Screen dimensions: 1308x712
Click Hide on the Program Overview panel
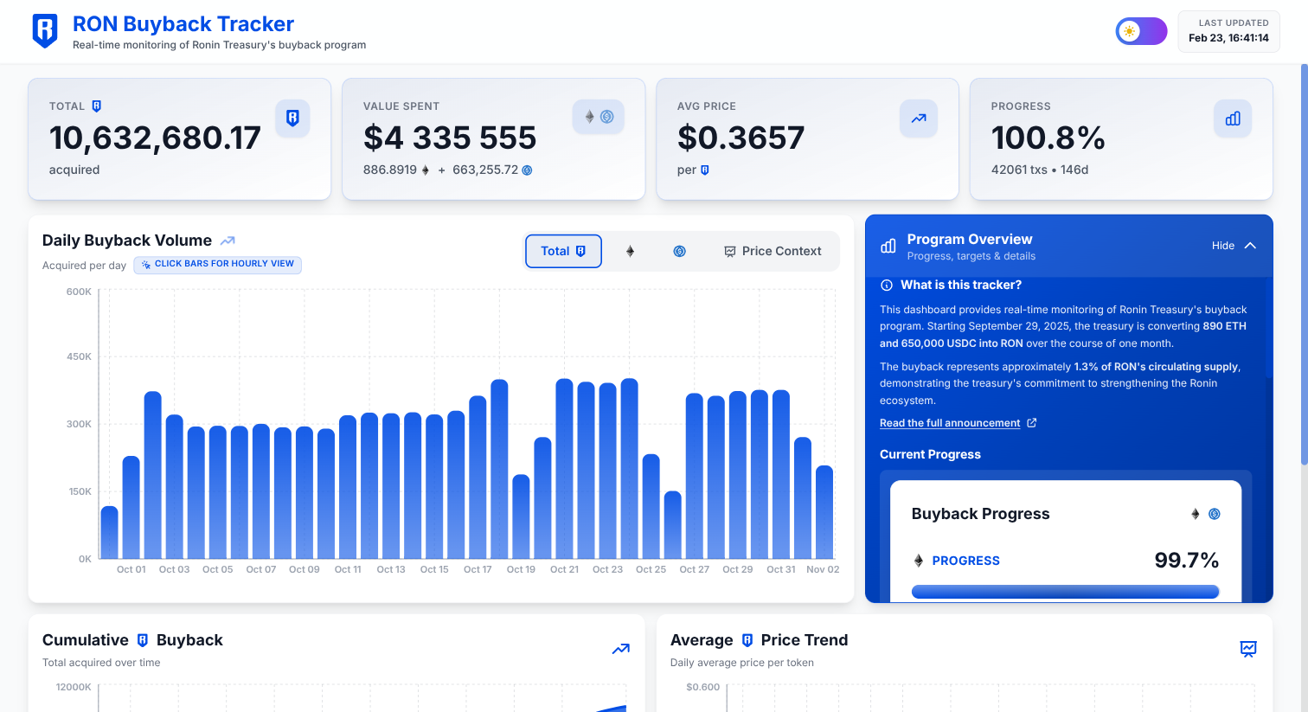coord(1222,246)
